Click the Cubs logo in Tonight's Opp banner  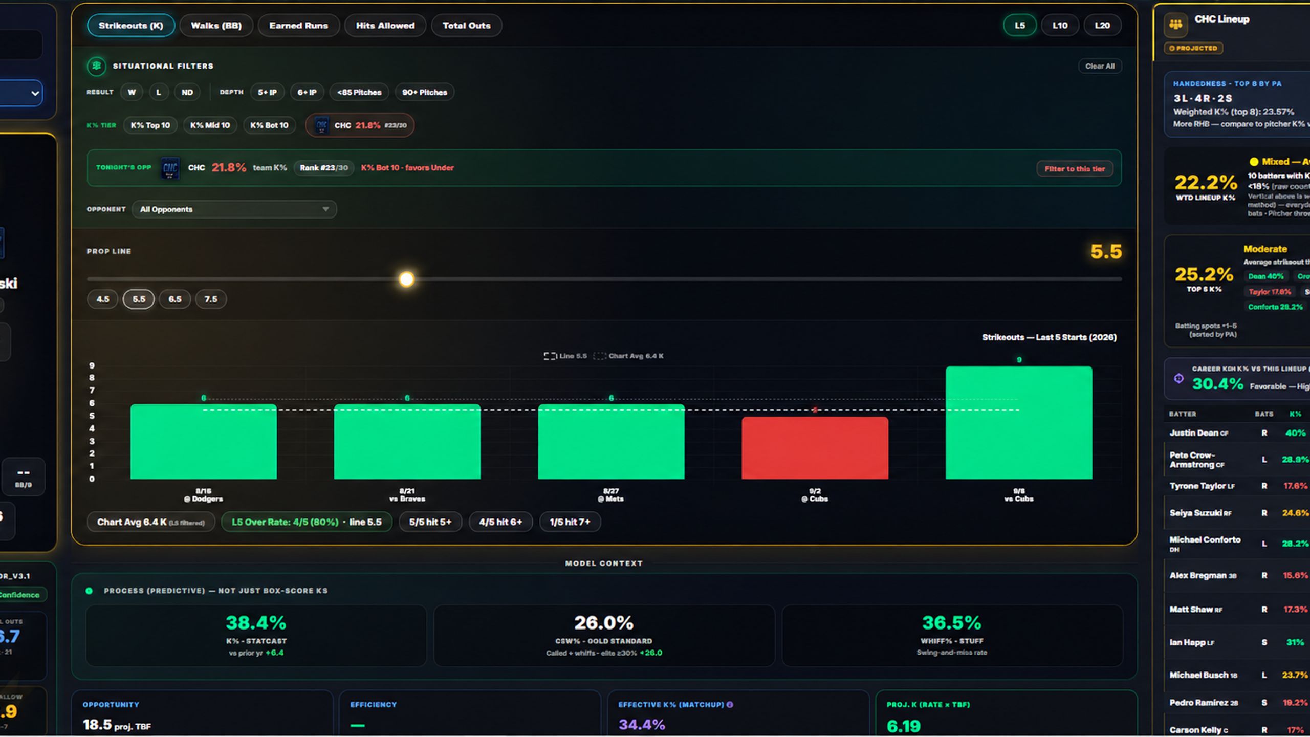tap(170, 168)
